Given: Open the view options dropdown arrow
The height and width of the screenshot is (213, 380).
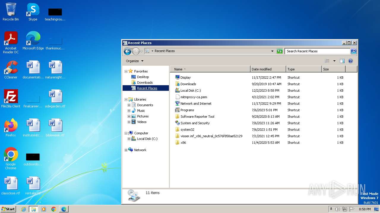Looking at the screenshot, I should point(334,61).
